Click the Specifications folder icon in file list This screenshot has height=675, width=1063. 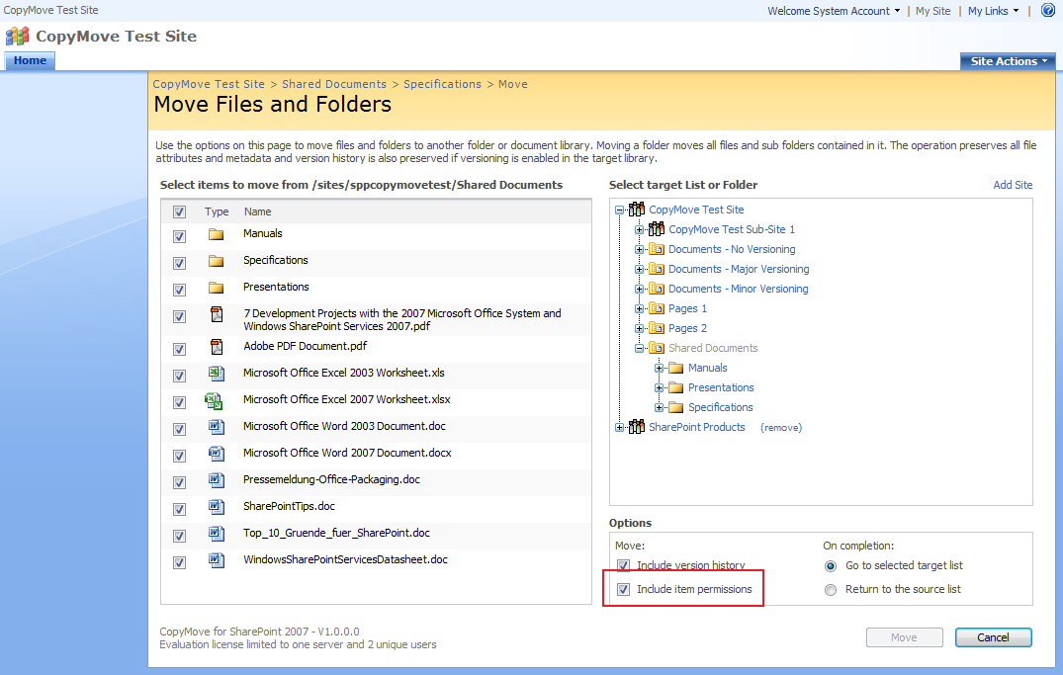[x=217, y=261]
